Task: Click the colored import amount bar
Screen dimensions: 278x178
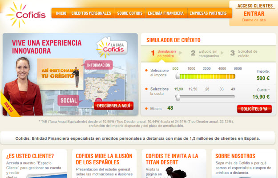Action: pos(207,76)
